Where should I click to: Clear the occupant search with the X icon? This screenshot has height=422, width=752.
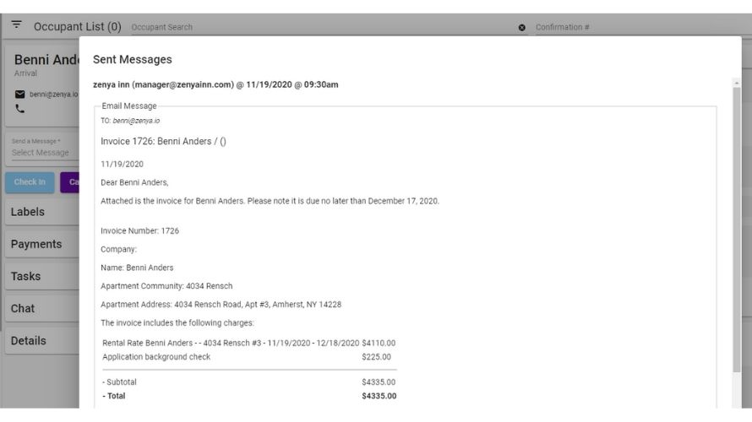522,28
